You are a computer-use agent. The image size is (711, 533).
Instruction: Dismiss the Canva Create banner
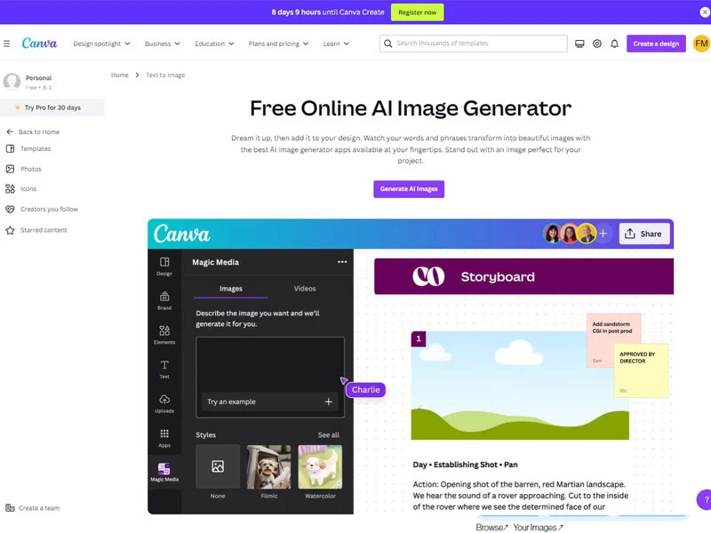pyautogui.click(x=705, y=12)
